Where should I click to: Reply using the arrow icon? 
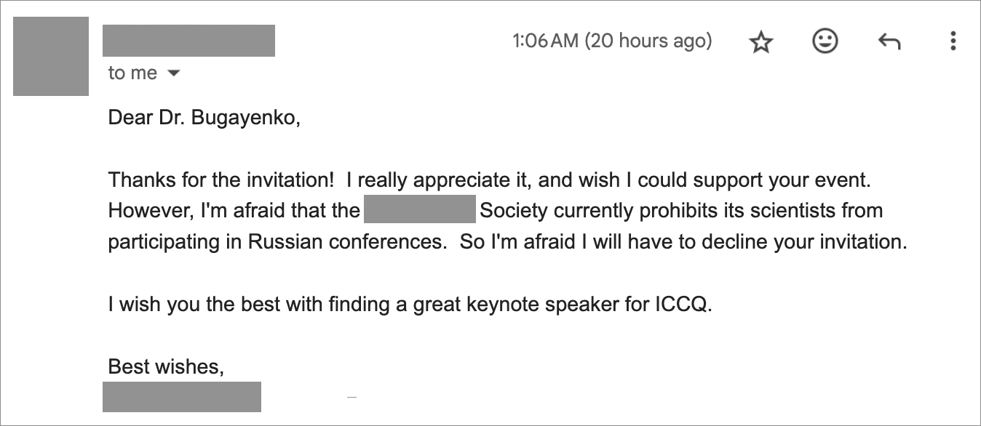click(x=889, y=41)
